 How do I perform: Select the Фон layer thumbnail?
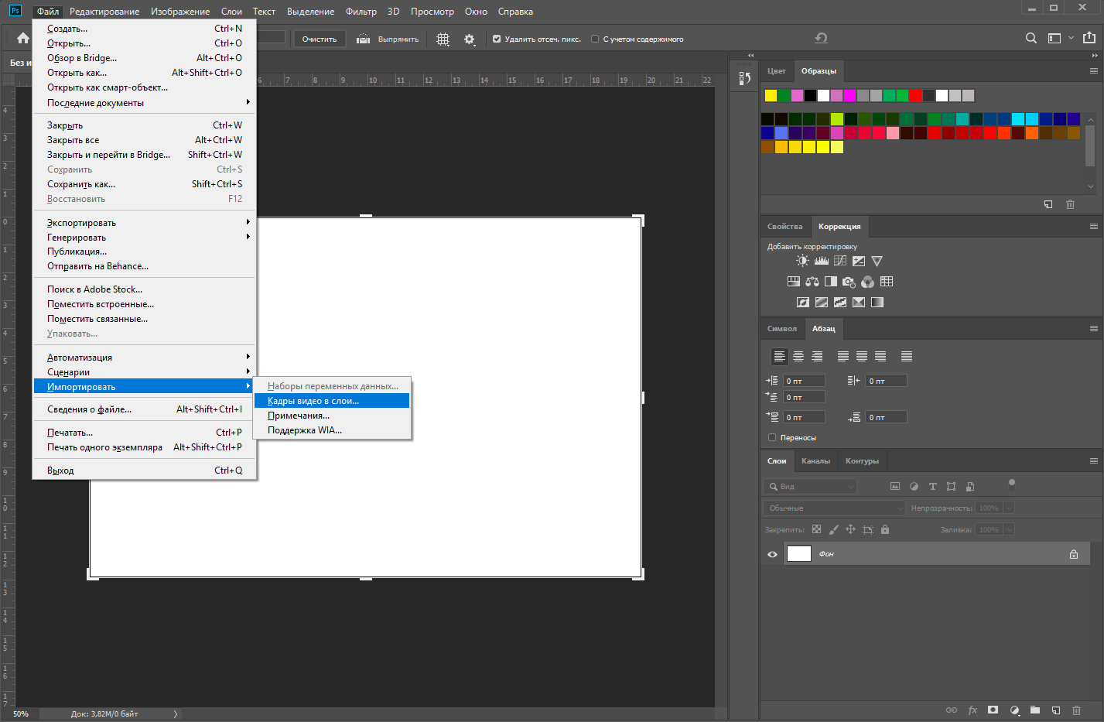tap(799, 553)
